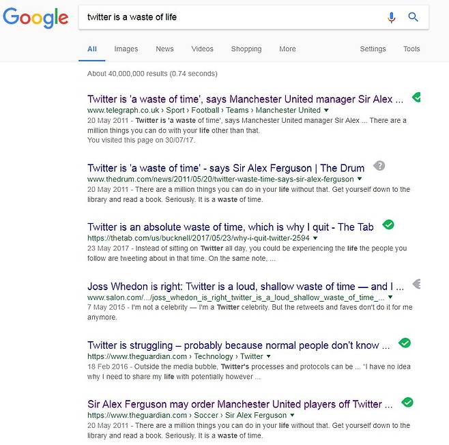This screenshot has width=449, height=445.
Task: Open the Tools filter options
Action: click(x=411, y=49)
